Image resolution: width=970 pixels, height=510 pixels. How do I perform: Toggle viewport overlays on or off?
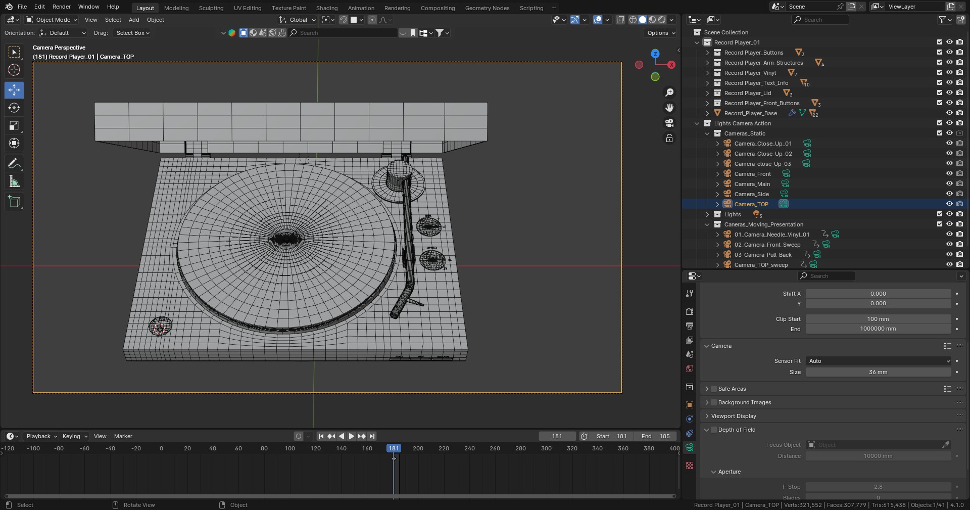[598, 20]
